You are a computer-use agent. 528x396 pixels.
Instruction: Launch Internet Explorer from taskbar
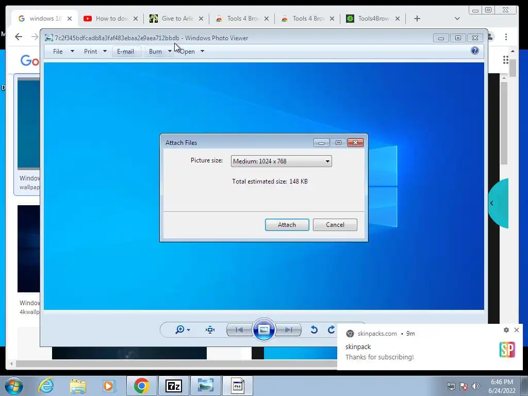tap(46, 386)
